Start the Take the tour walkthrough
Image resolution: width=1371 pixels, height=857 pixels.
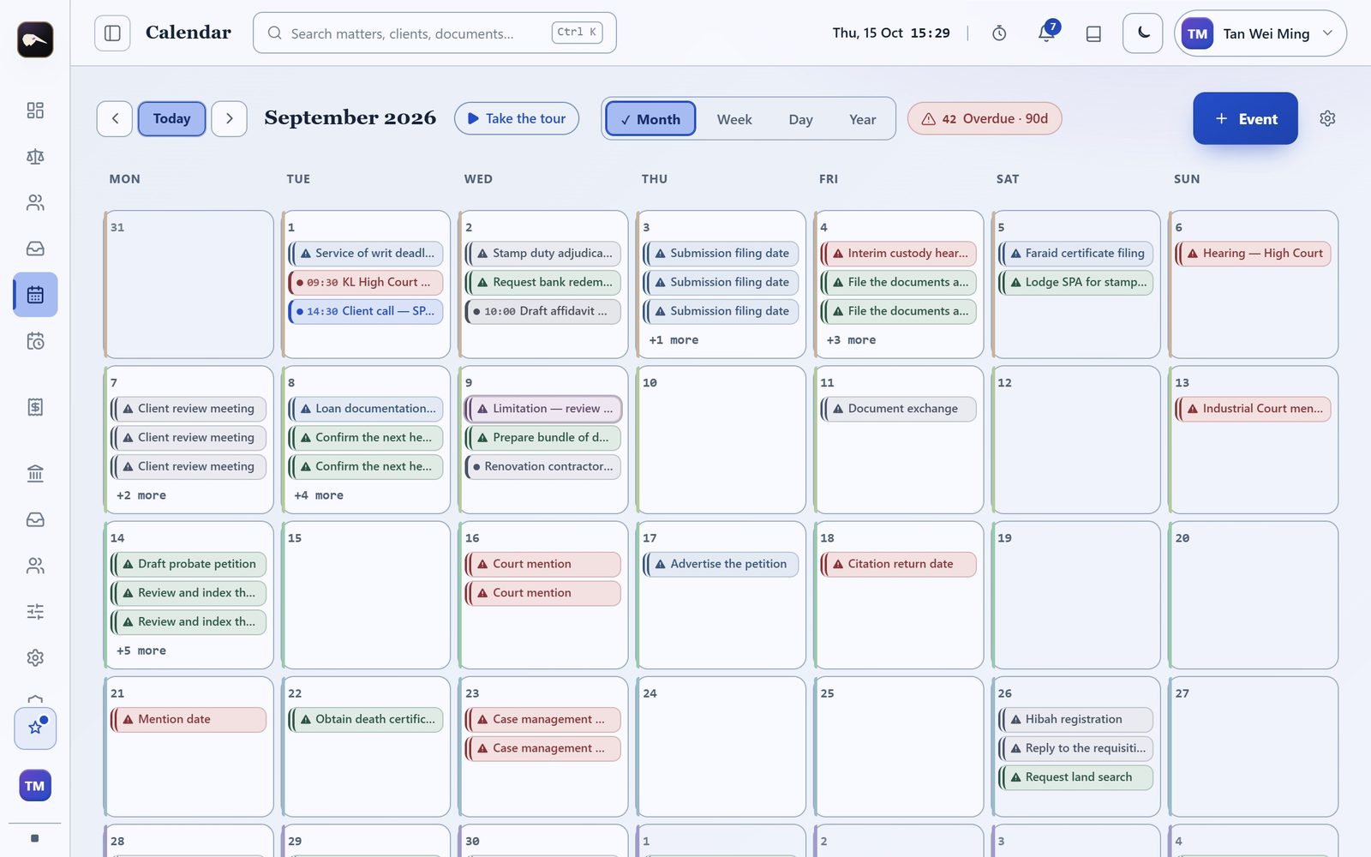pos(517,119)
